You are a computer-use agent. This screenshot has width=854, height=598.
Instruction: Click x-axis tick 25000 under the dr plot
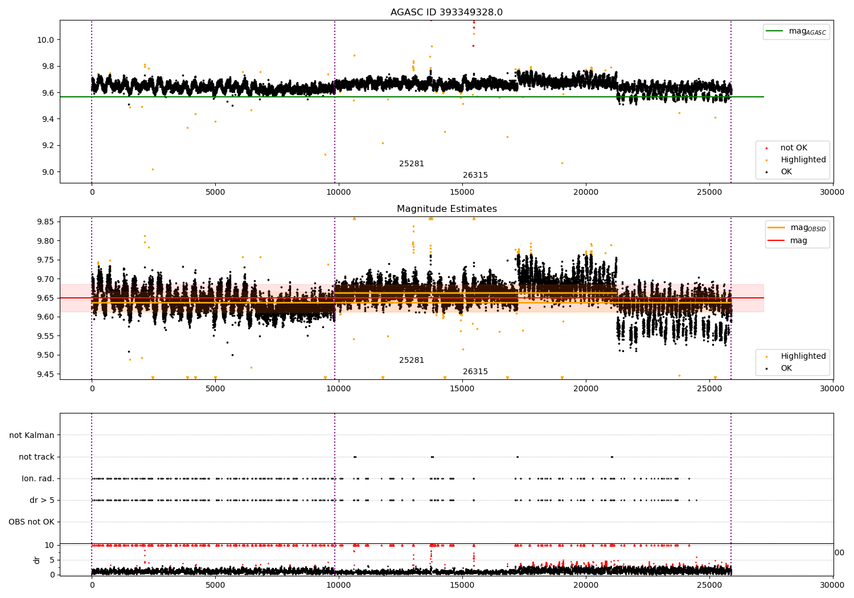pyautogui.click(x=709, y=585)
